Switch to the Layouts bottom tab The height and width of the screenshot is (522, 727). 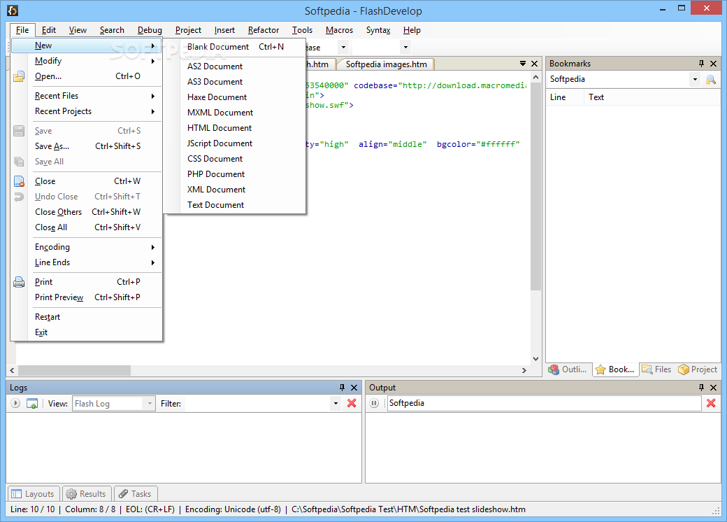(x=34, y=494)
